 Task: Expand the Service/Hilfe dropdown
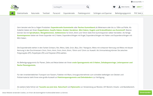[137, 2]
